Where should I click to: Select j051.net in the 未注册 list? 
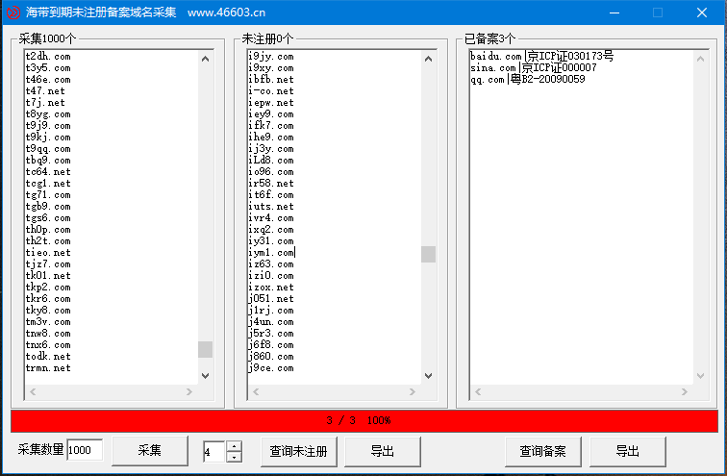click(x=271, y=299)
